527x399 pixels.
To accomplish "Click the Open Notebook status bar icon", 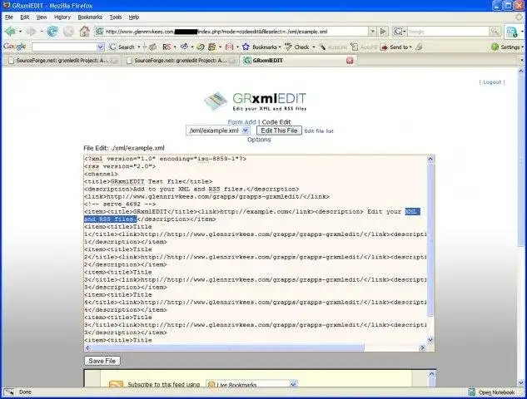I will pyautogui.click(x=471, y=392).
